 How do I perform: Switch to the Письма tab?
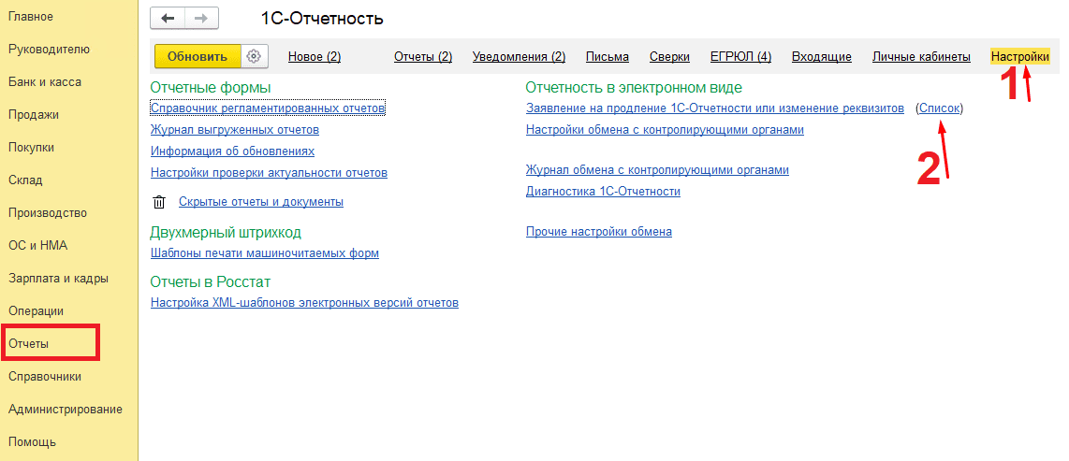tap(608, 57)
